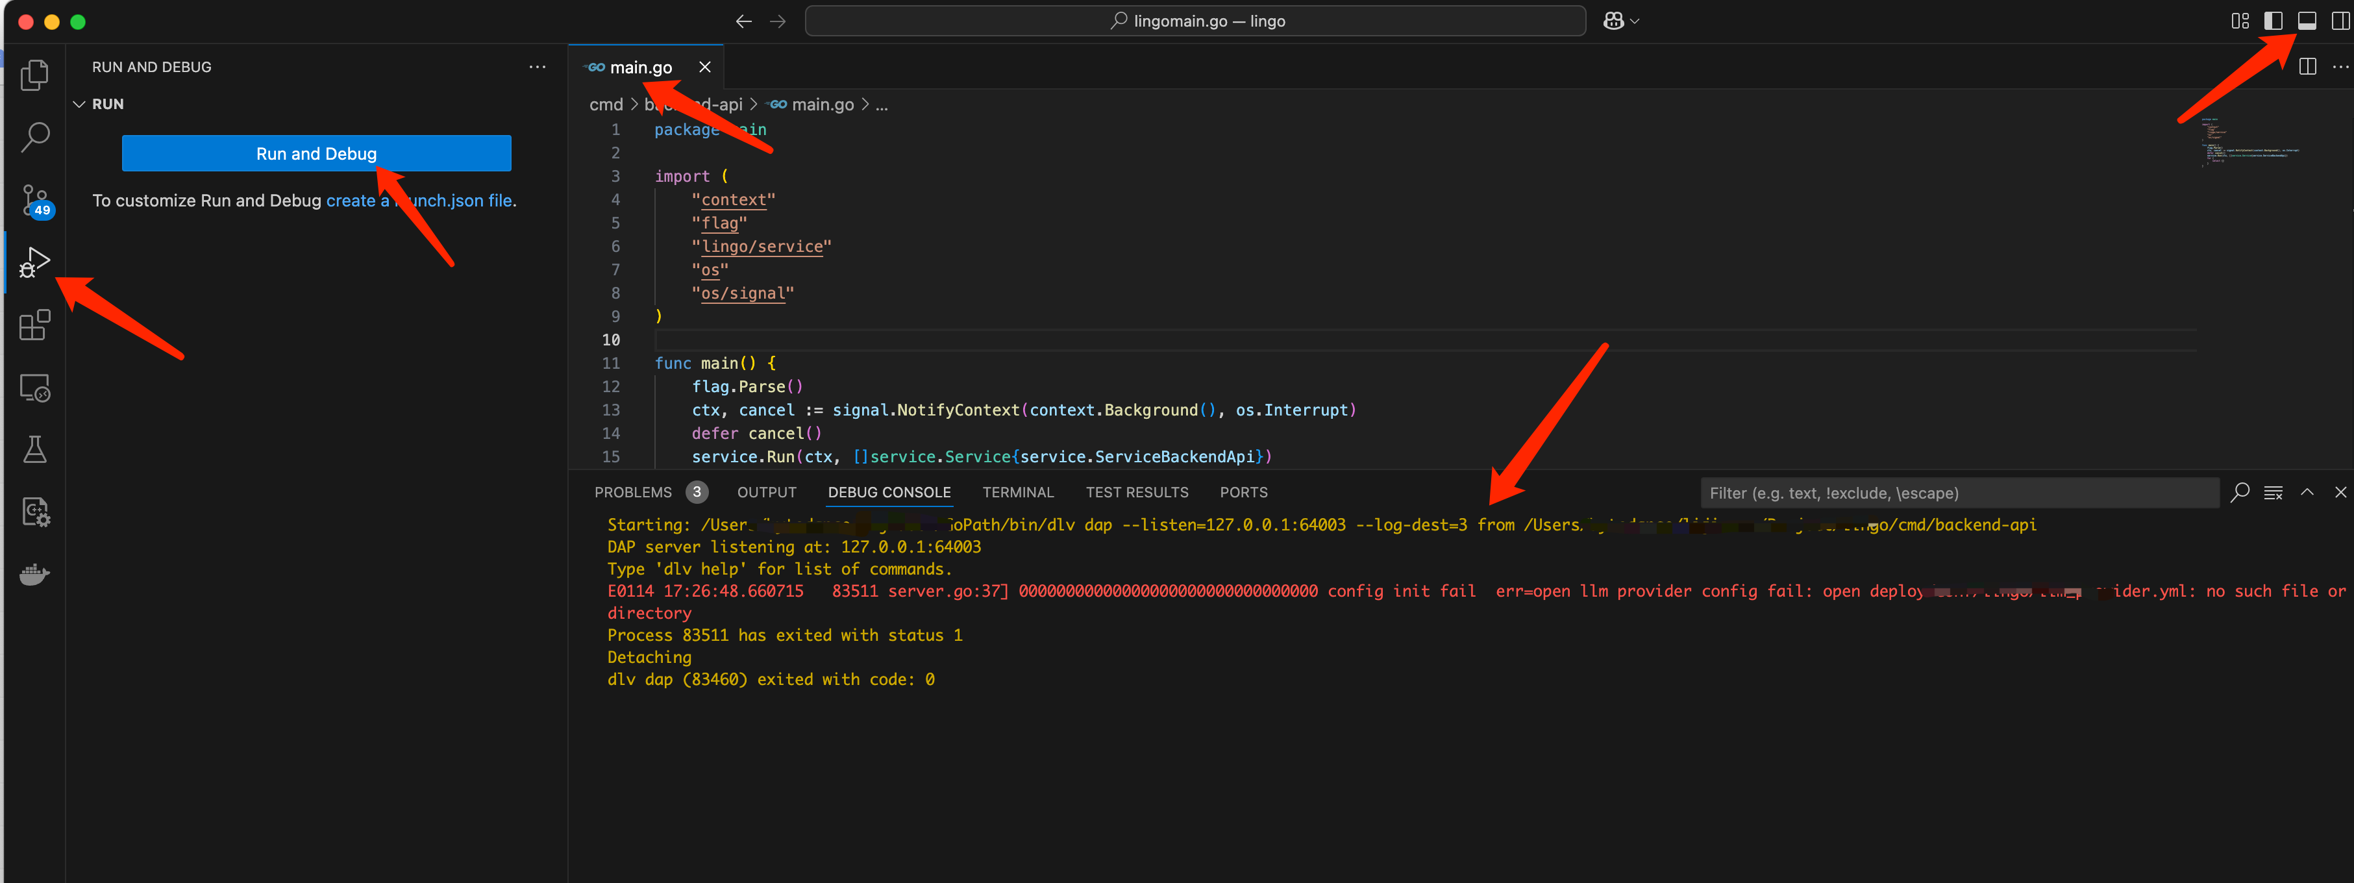Toggle the secondary side bar
Screen dimensions: 2354x883
pyautogui.click(x=2339, y=21)
